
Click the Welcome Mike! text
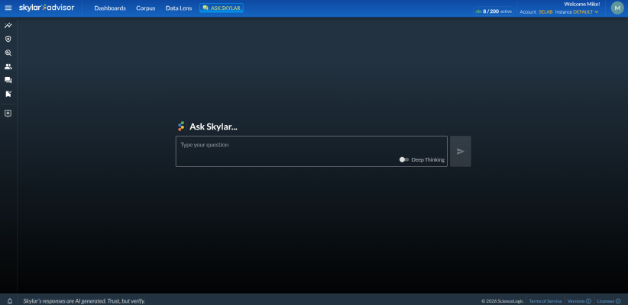[x=582, y=4]
